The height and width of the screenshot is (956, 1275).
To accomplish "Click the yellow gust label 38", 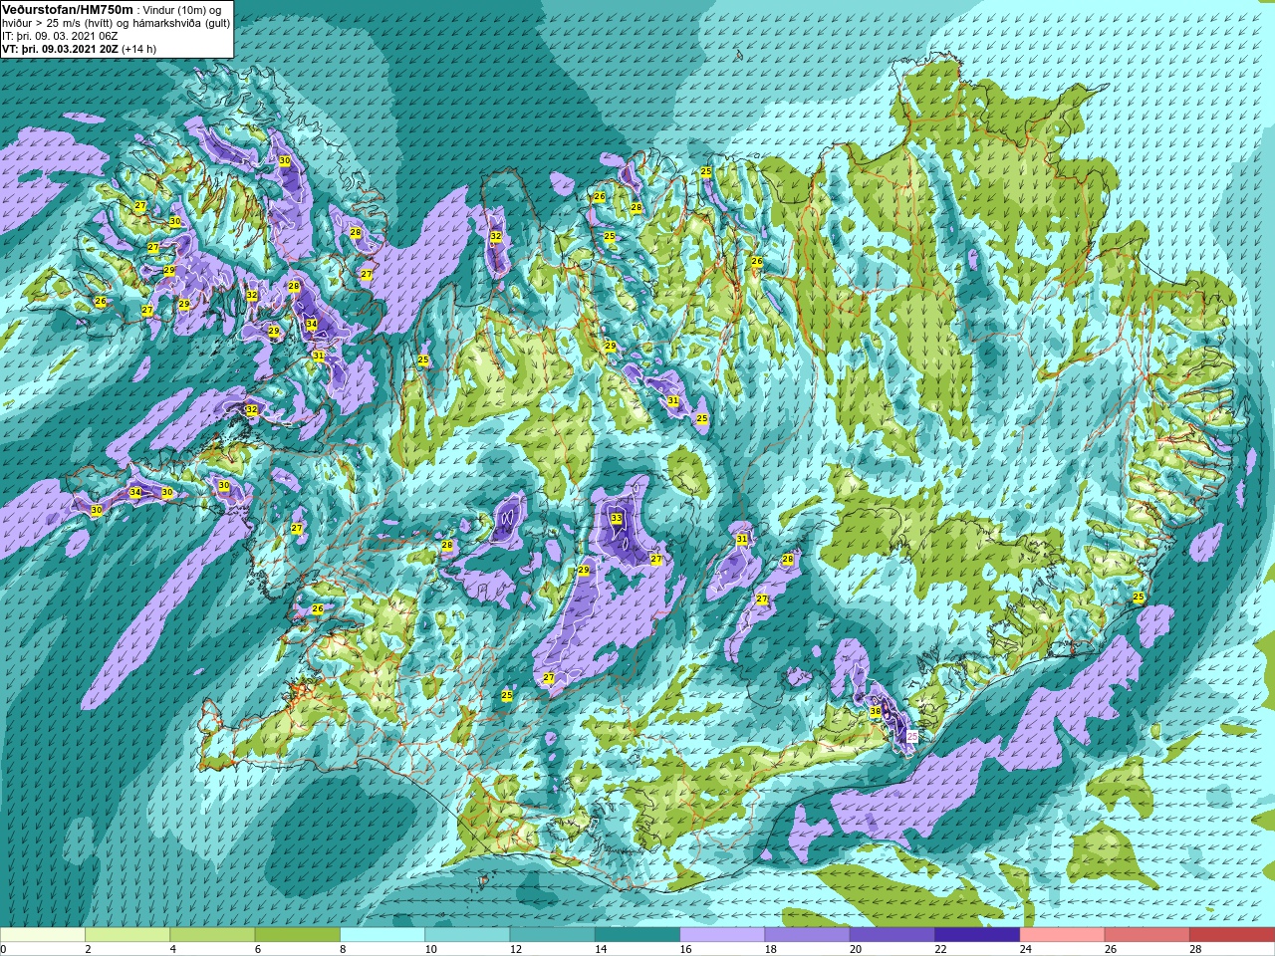I will [876, 711].
